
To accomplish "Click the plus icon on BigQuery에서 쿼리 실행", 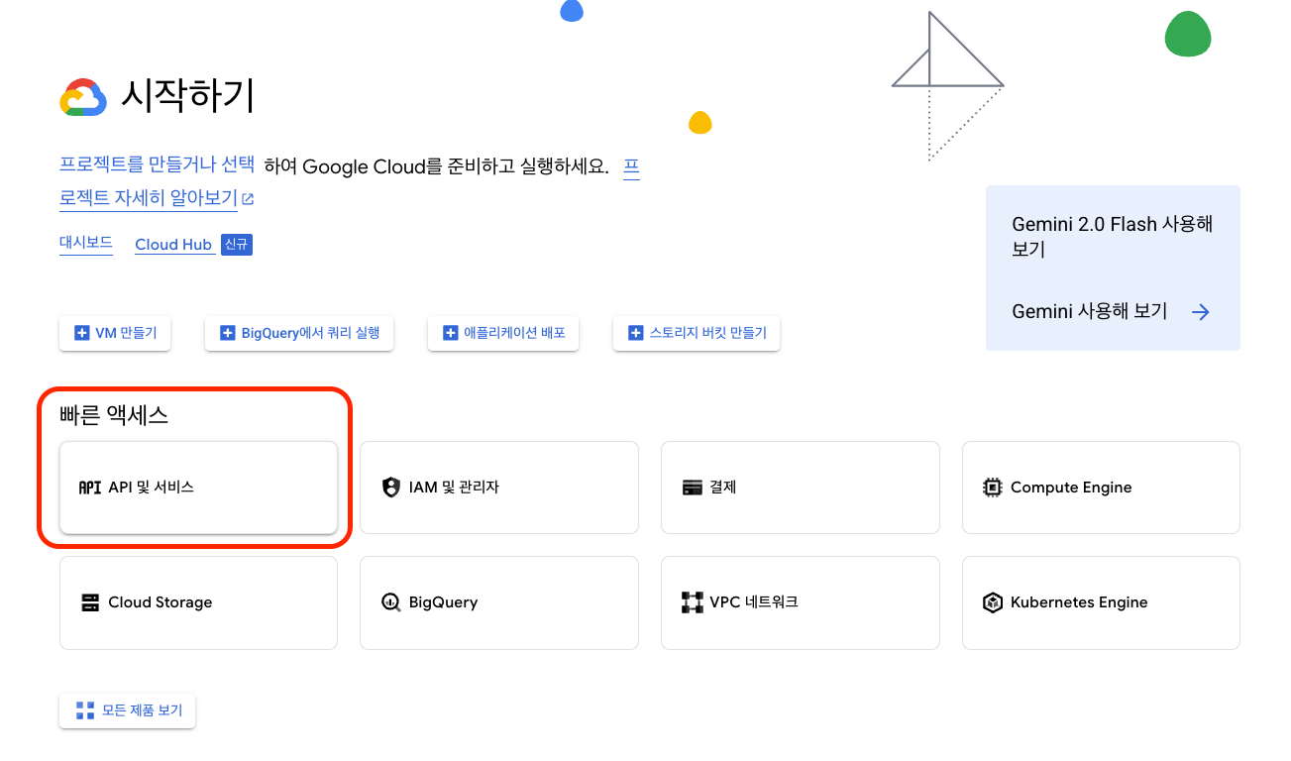I will (228, 333).
